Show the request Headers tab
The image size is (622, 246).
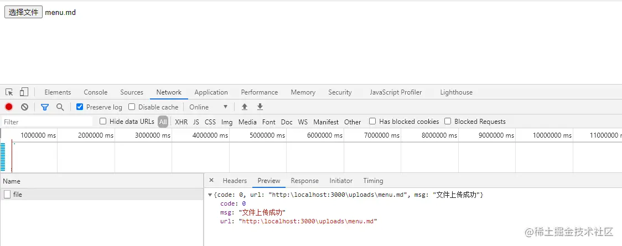[235, 181]
